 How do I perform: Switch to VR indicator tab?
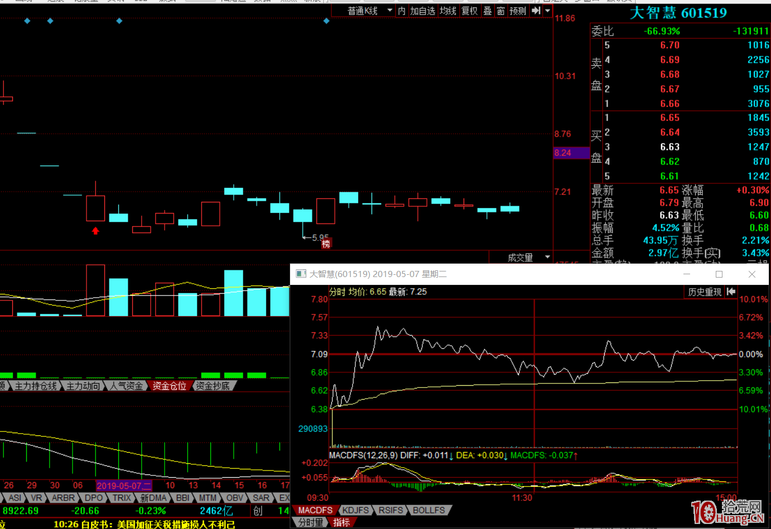36,498
